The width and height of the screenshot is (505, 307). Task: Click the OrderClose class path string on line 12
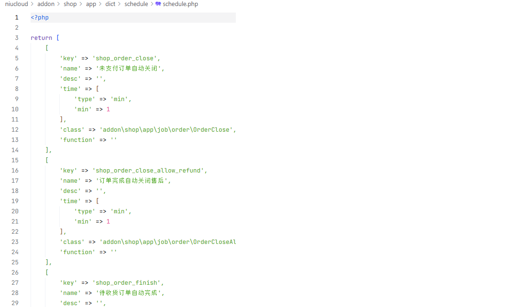[166, 130]
